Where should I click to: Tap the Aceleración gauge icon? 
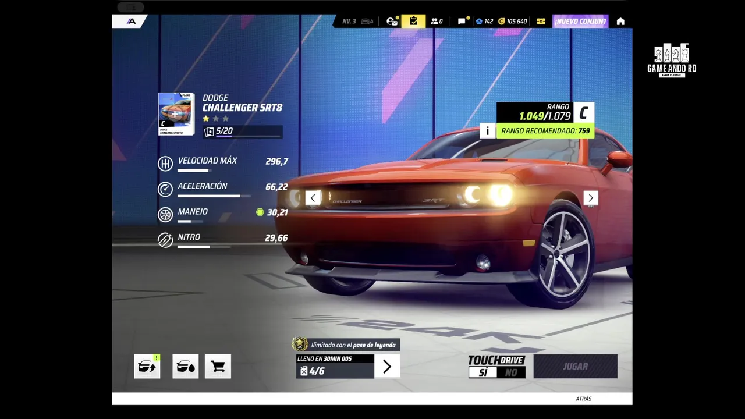tap(165, 189)
